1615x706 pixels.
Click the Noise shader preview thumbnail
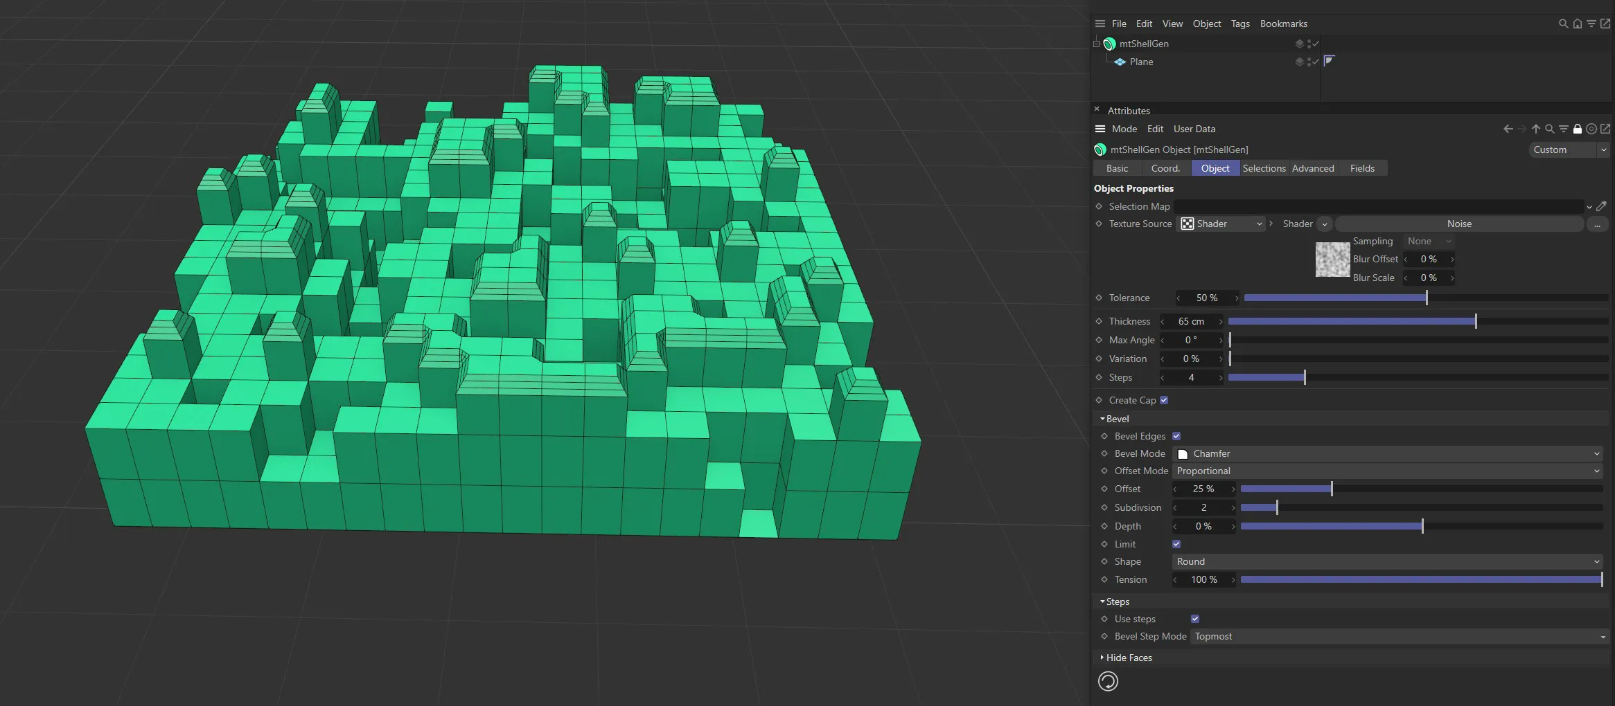tap(1332, 260)
